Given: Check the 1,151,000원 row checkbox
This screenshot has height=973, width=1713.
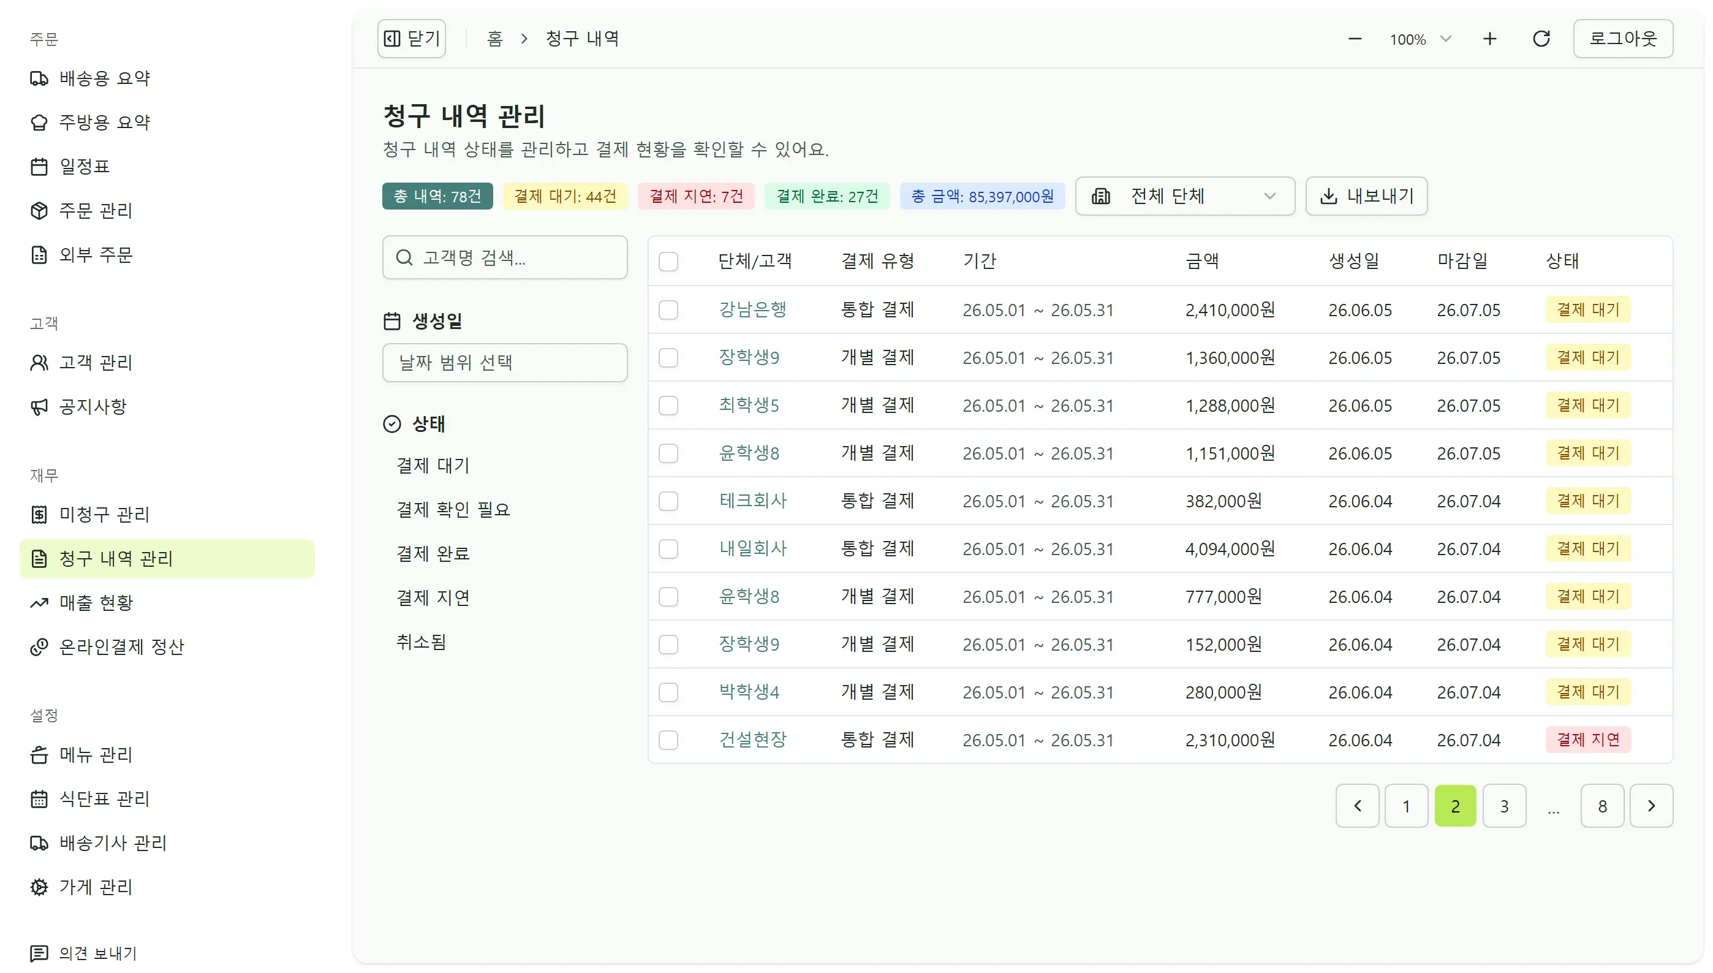Looking at the screenshot, I should 668,454.
